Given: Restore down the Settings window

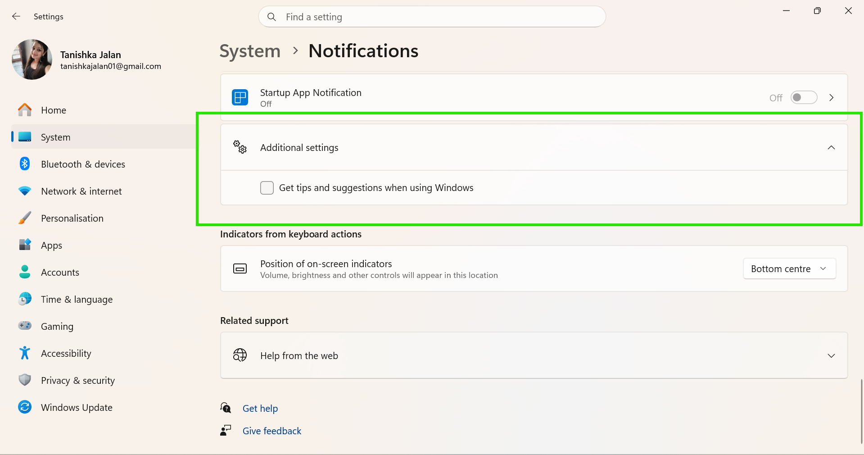Looking at the screenshot, I should pos(817,11).
